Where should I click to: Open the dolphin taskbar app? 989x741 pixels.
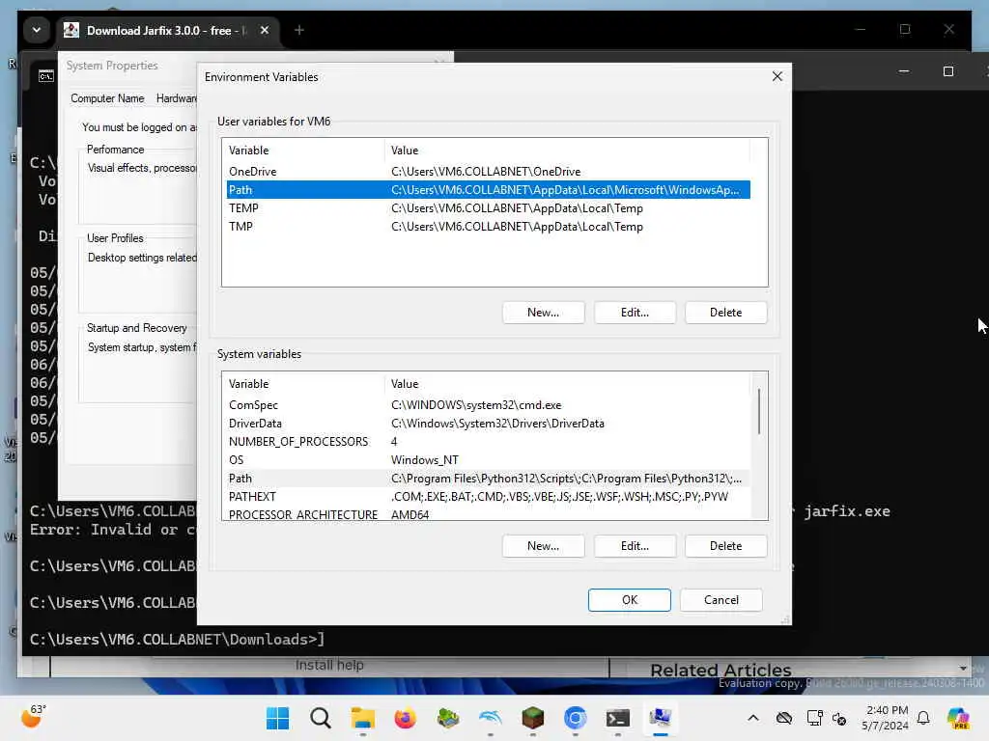point(490,718)
